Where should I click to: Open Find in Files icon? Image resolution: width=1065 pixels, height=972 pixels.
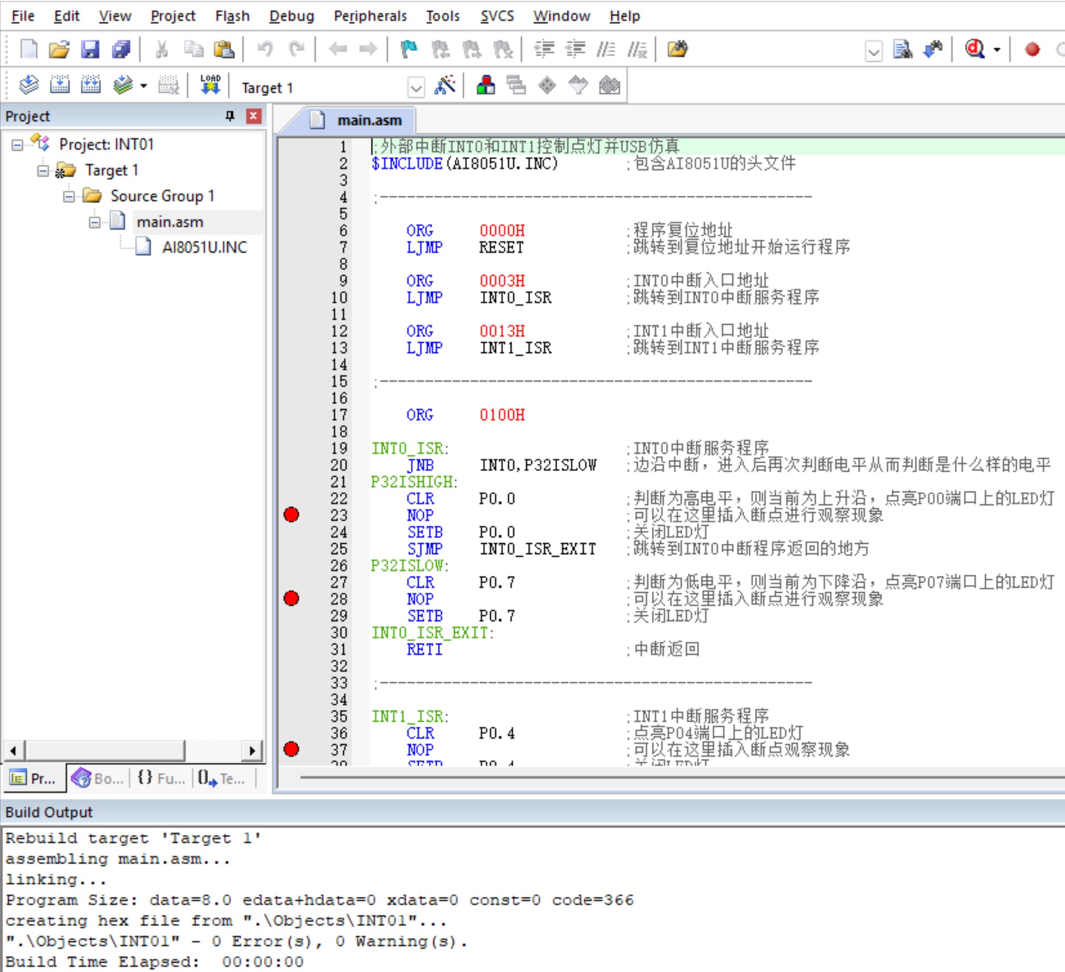pos(678,49)
